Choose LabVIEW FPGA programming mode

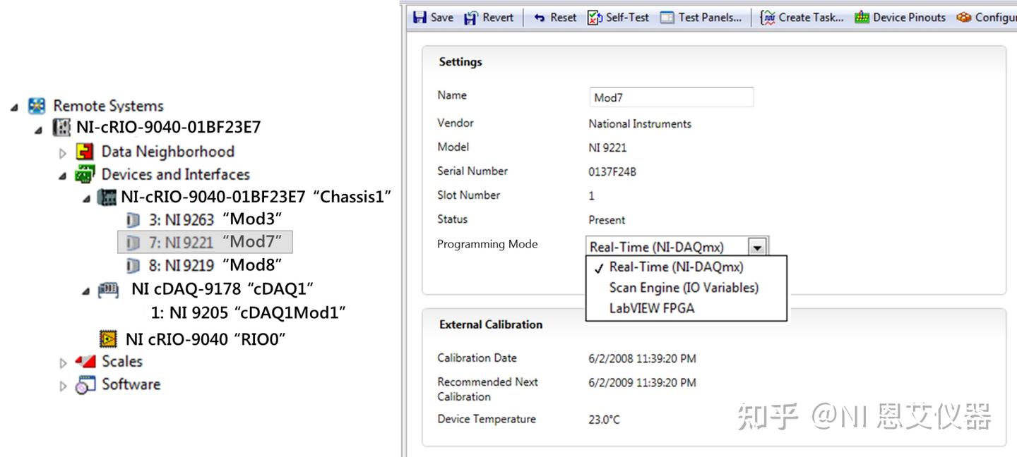tap(652, 308)
